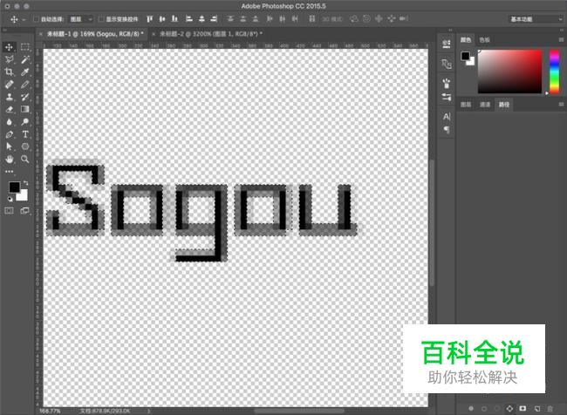
Task: Swap foreground and background colors arrow
Action: tap(25, 183)
